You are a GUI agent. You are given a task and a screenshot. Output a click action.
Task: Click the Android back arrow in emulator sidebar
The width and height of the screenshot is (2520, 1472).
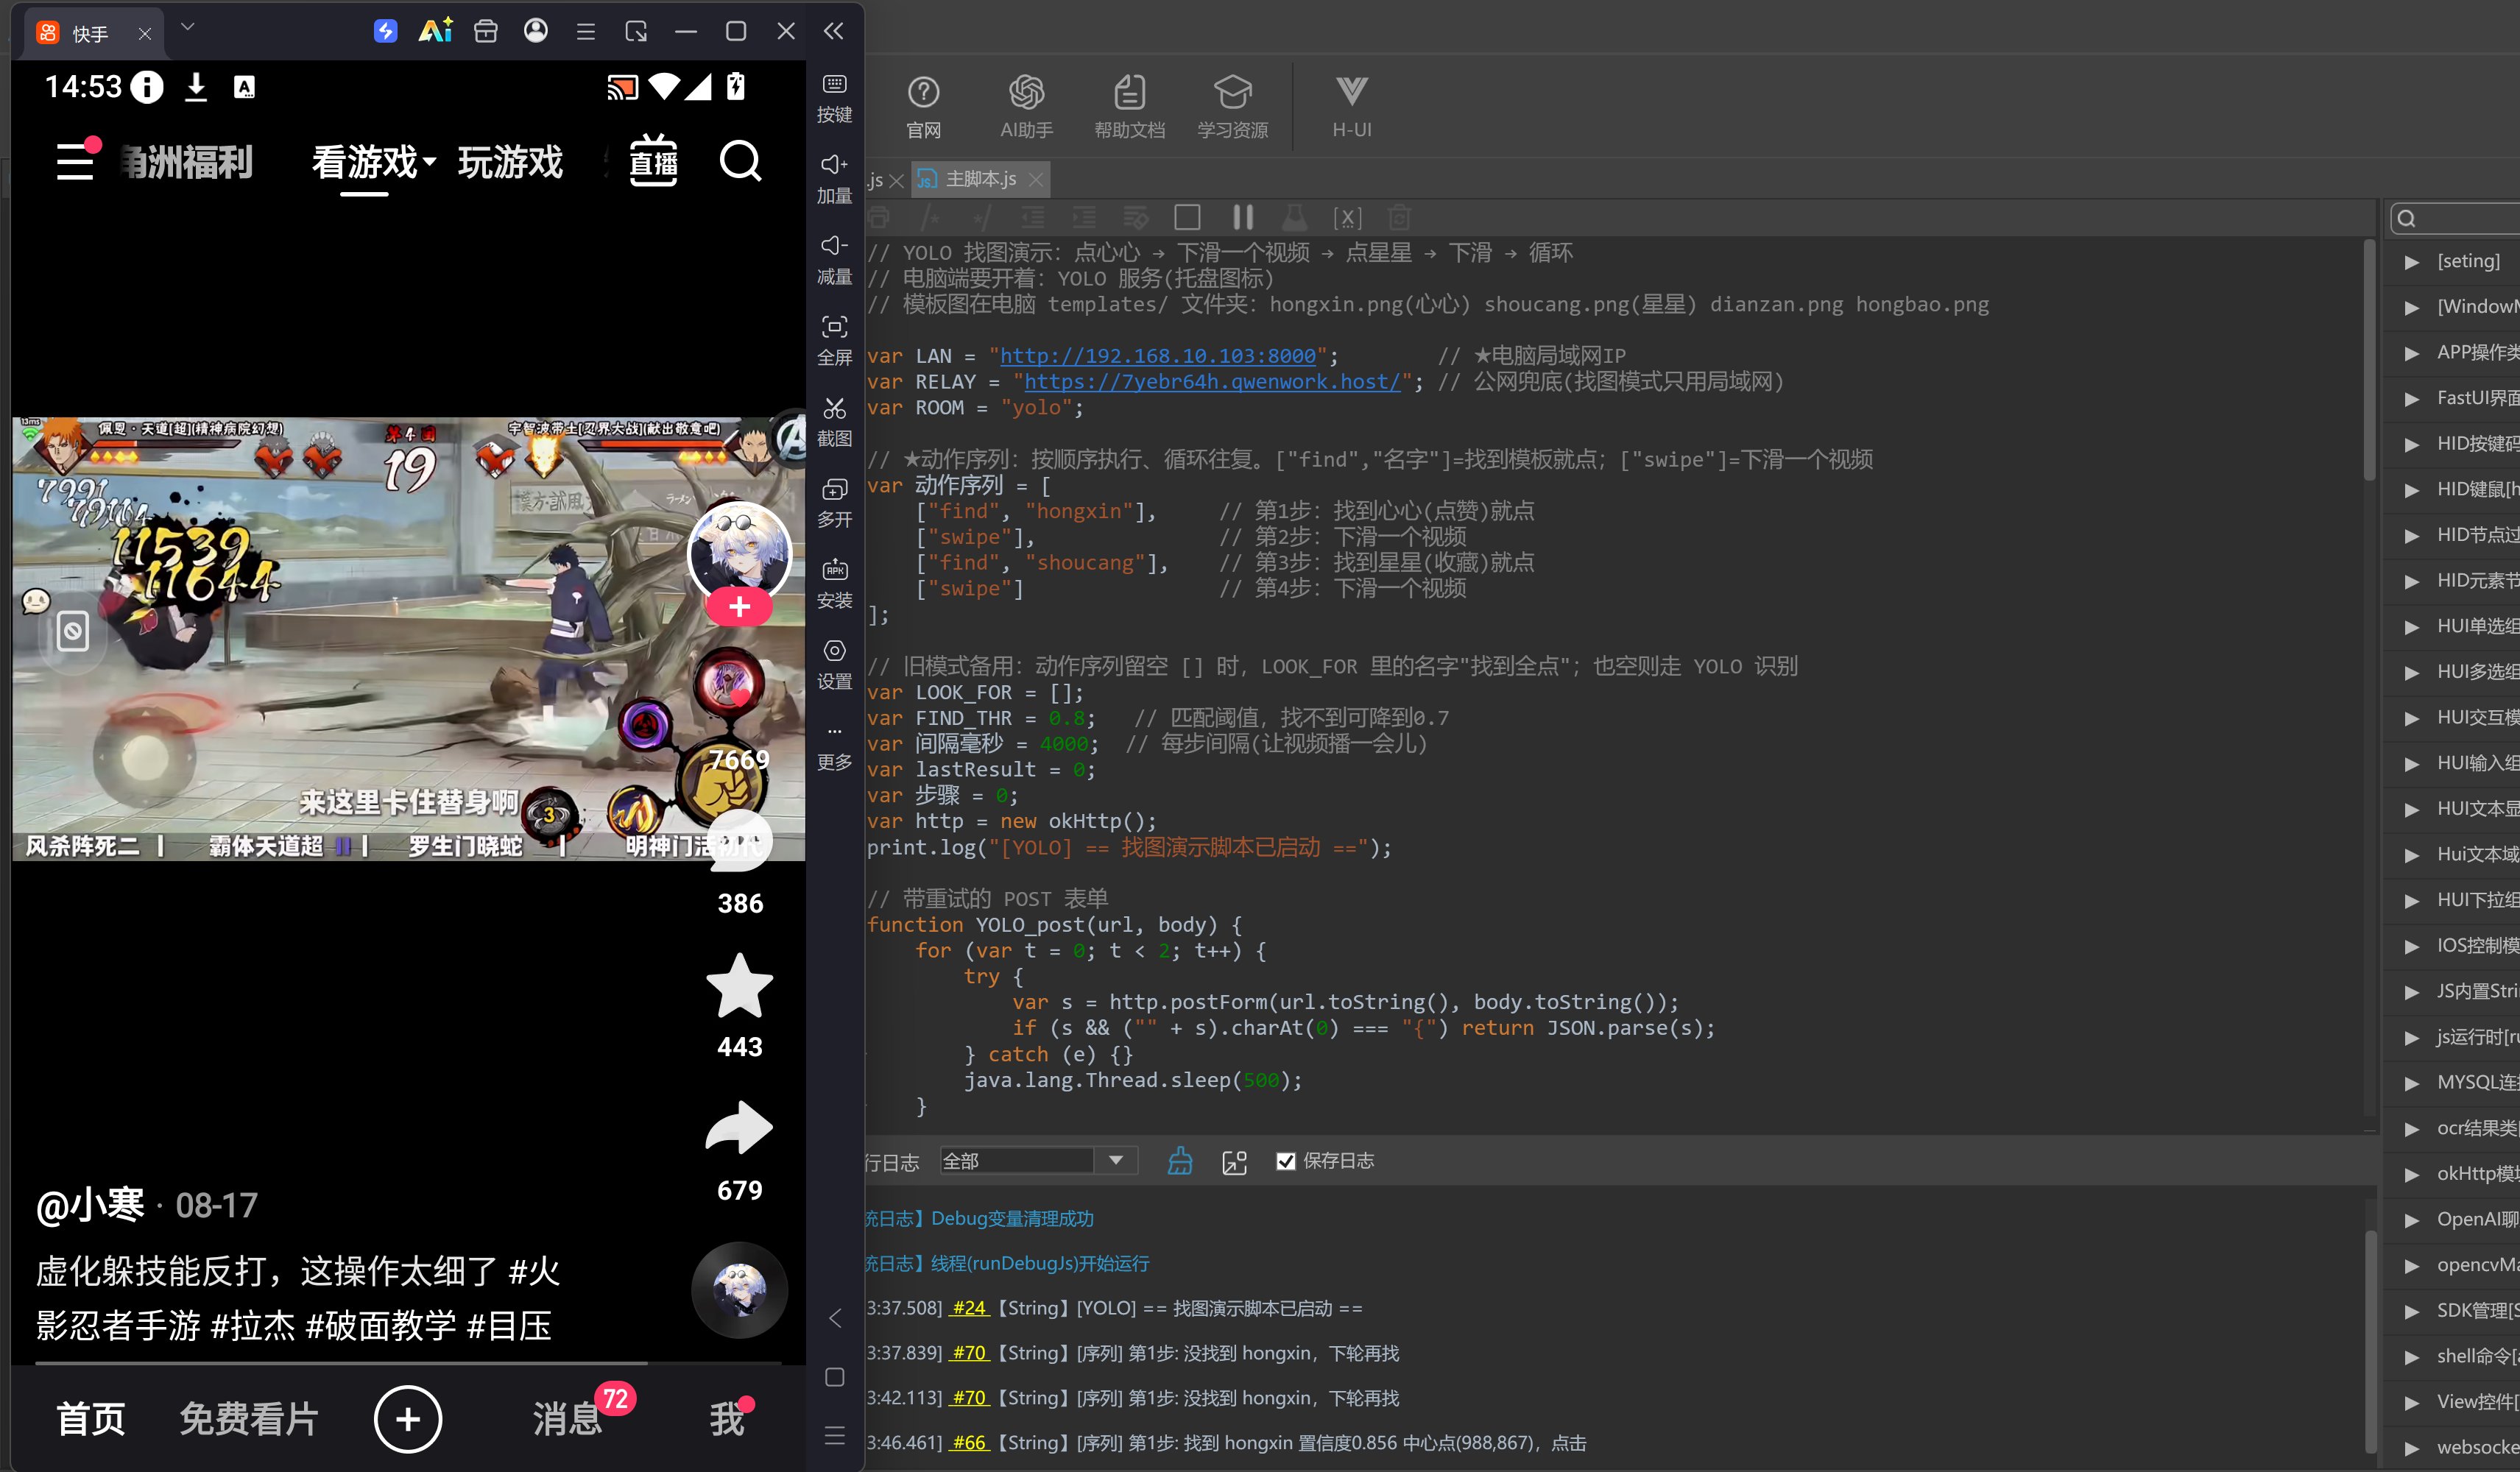pyautogui.click(x=834, y=1318)
